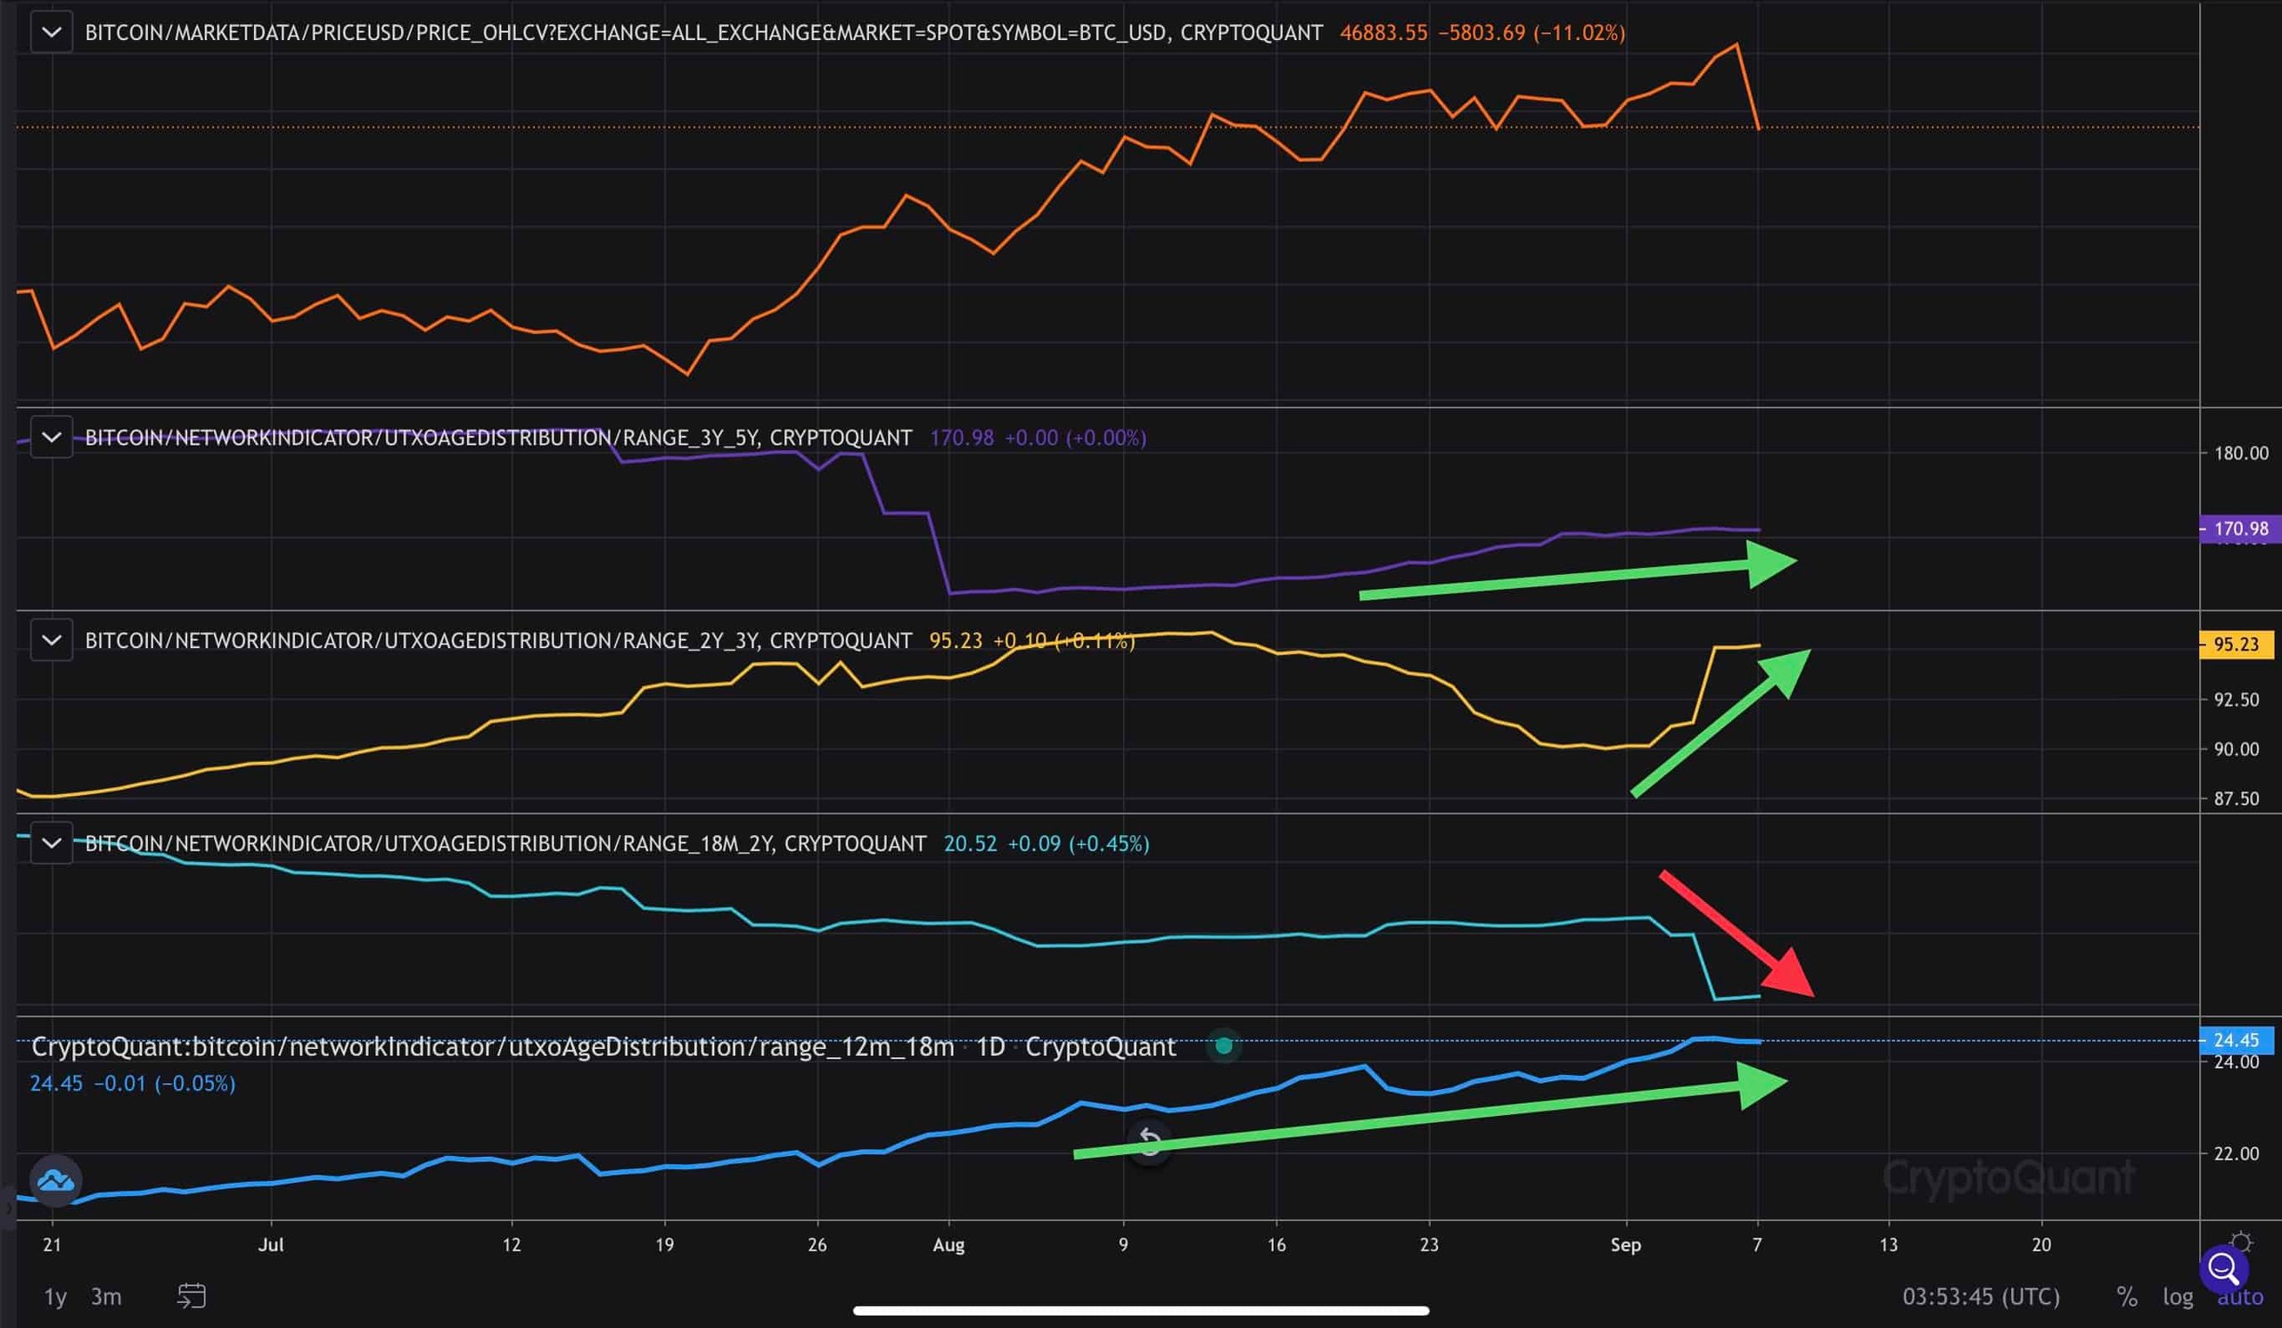The image size is (2282, 1328).
Task: Click the 20.52 indicator value
Action: point(970,844)
